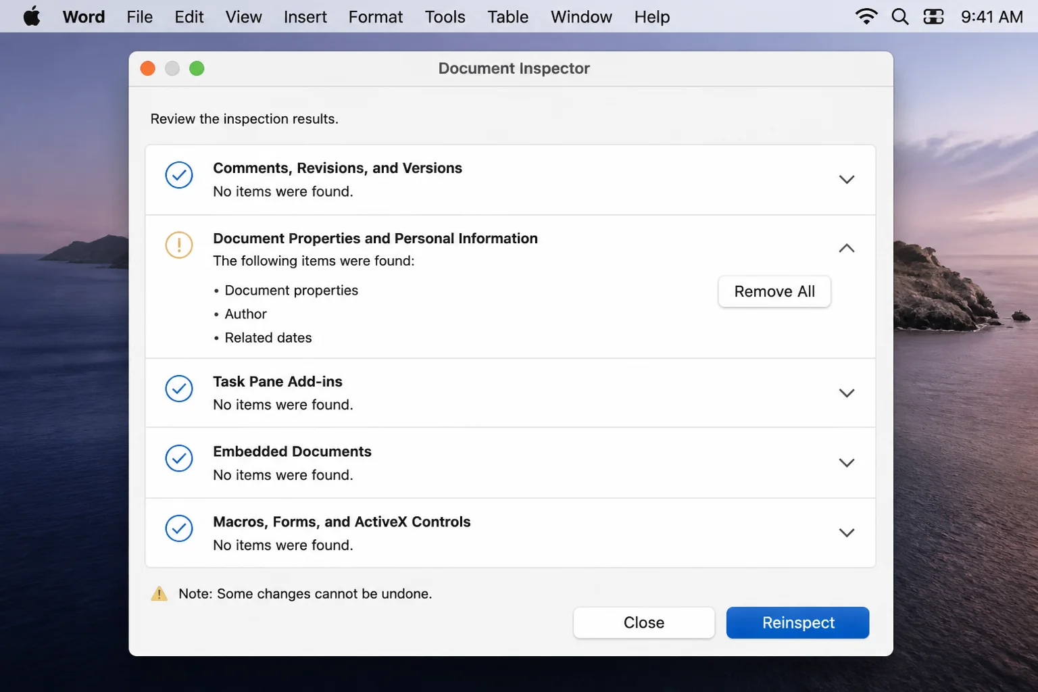Click the 'Related dates' bullet item

(268, 338)
